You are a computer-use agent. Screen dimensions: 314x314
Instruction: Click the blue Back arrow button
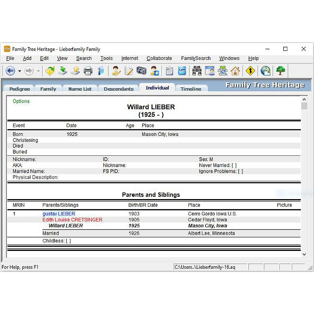10,71
